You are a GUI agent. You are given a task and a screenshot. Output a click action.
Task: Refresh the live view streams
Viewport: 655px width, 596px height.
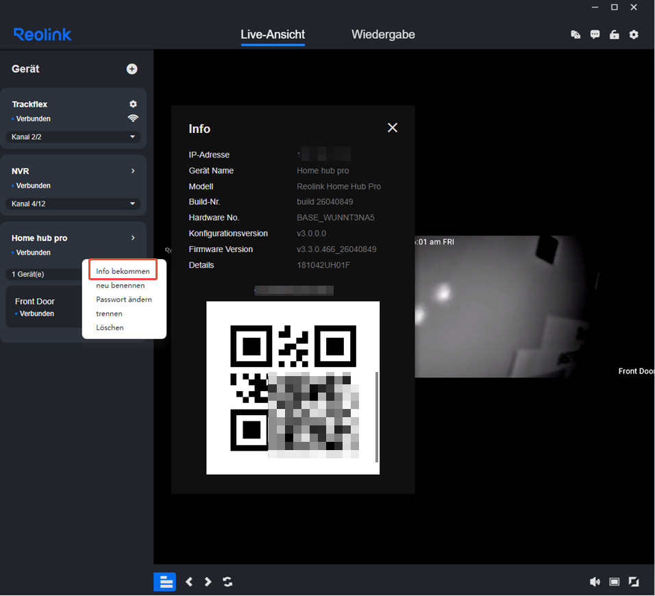point(227,582)
